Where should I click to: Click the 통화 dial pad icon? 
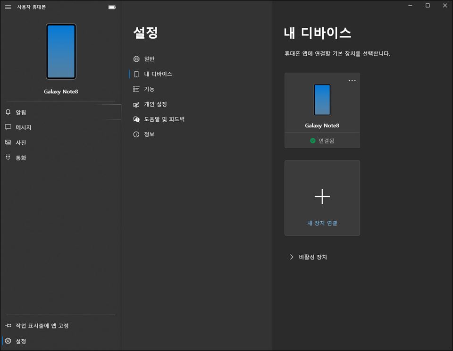coord(8,158)
